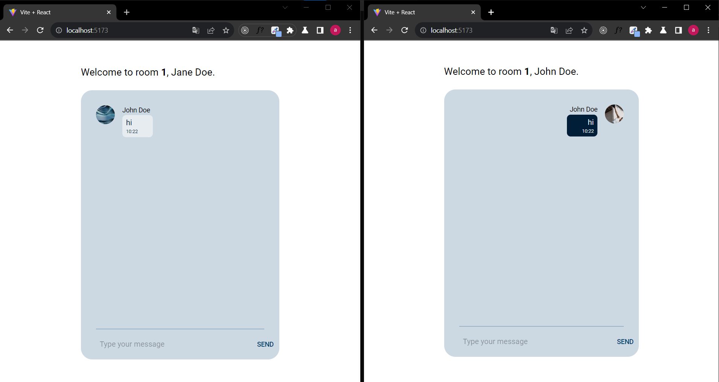Open the Extensions puzzle icon in the left window
Viewport: 719px width, 382px height.
click(290, 30)
